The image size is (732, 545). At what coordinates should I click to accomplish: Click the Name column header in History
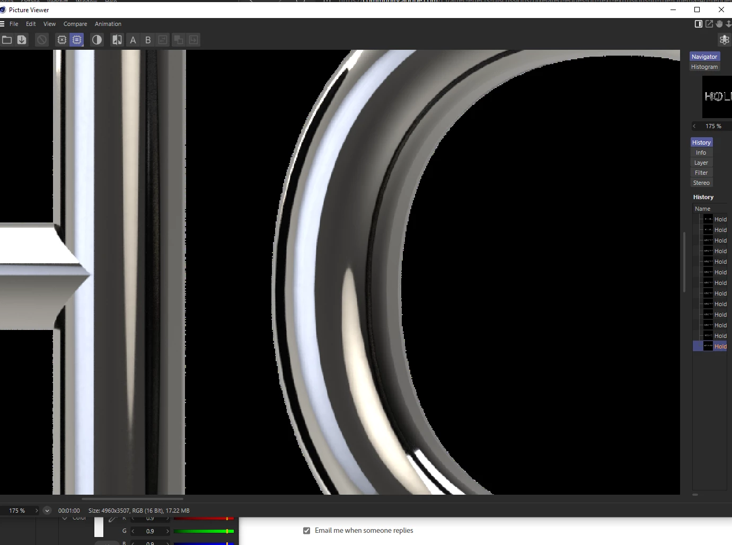(x=710, y=209)
